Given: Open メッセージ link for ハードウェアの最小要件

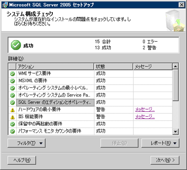Looking at the screenshot, I should point(145,110).
